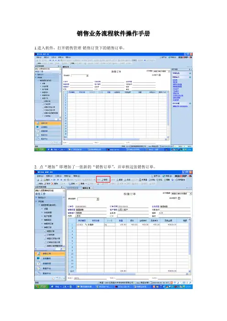
Task: Go to last record arrow in step 2 toolbar
Action: pyautogui.click(x=65, y=180)
